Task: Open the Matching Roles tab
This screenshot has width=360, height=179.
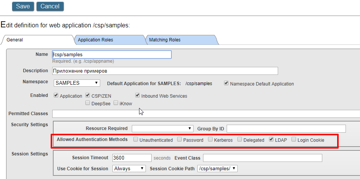Action: (x=181, y=40)
